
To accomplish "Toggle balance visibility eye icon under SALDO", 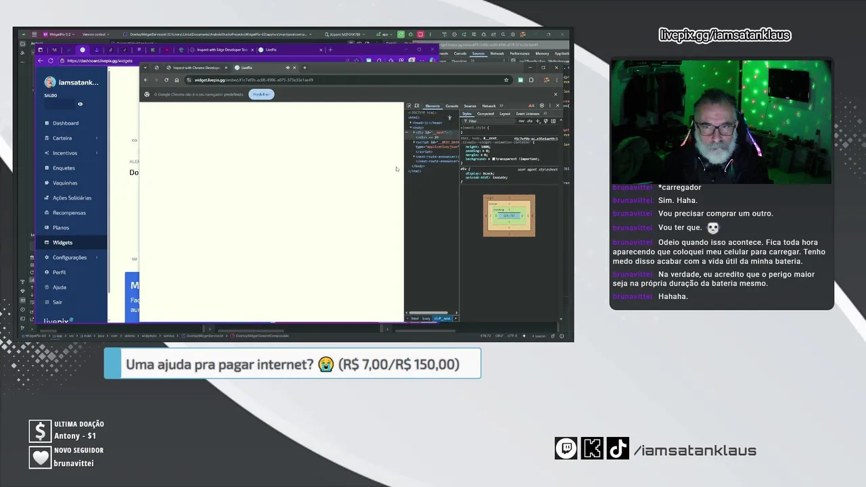I will (80, 104).
